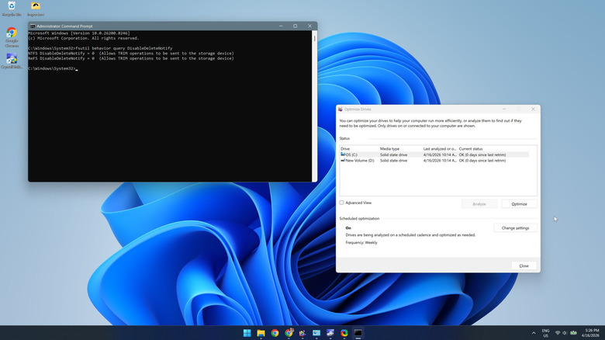Maximize the Command Prompt window
The image size is (605, 340).
[296, 26]
